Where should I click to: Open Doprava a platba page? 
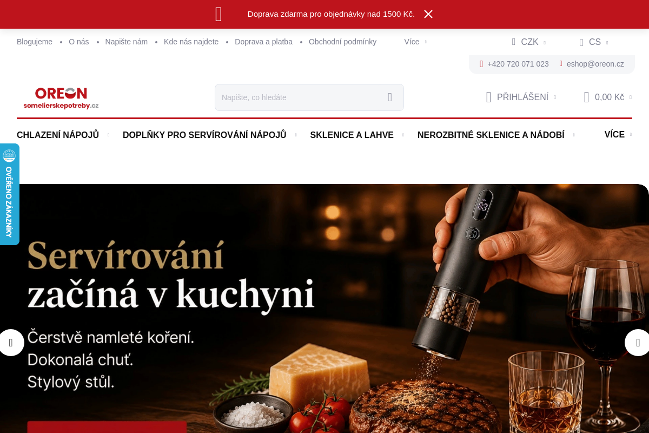coord(263,42)
